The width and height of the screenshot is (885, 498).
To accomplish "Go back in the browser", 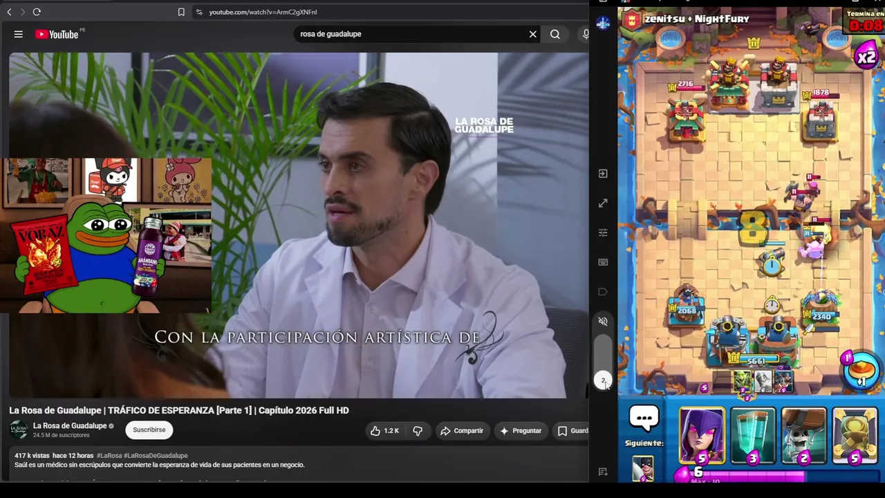I will coord(9,12).
